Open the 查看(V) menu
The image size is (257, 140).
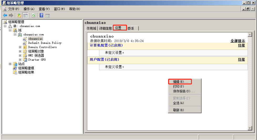(44, 9)
